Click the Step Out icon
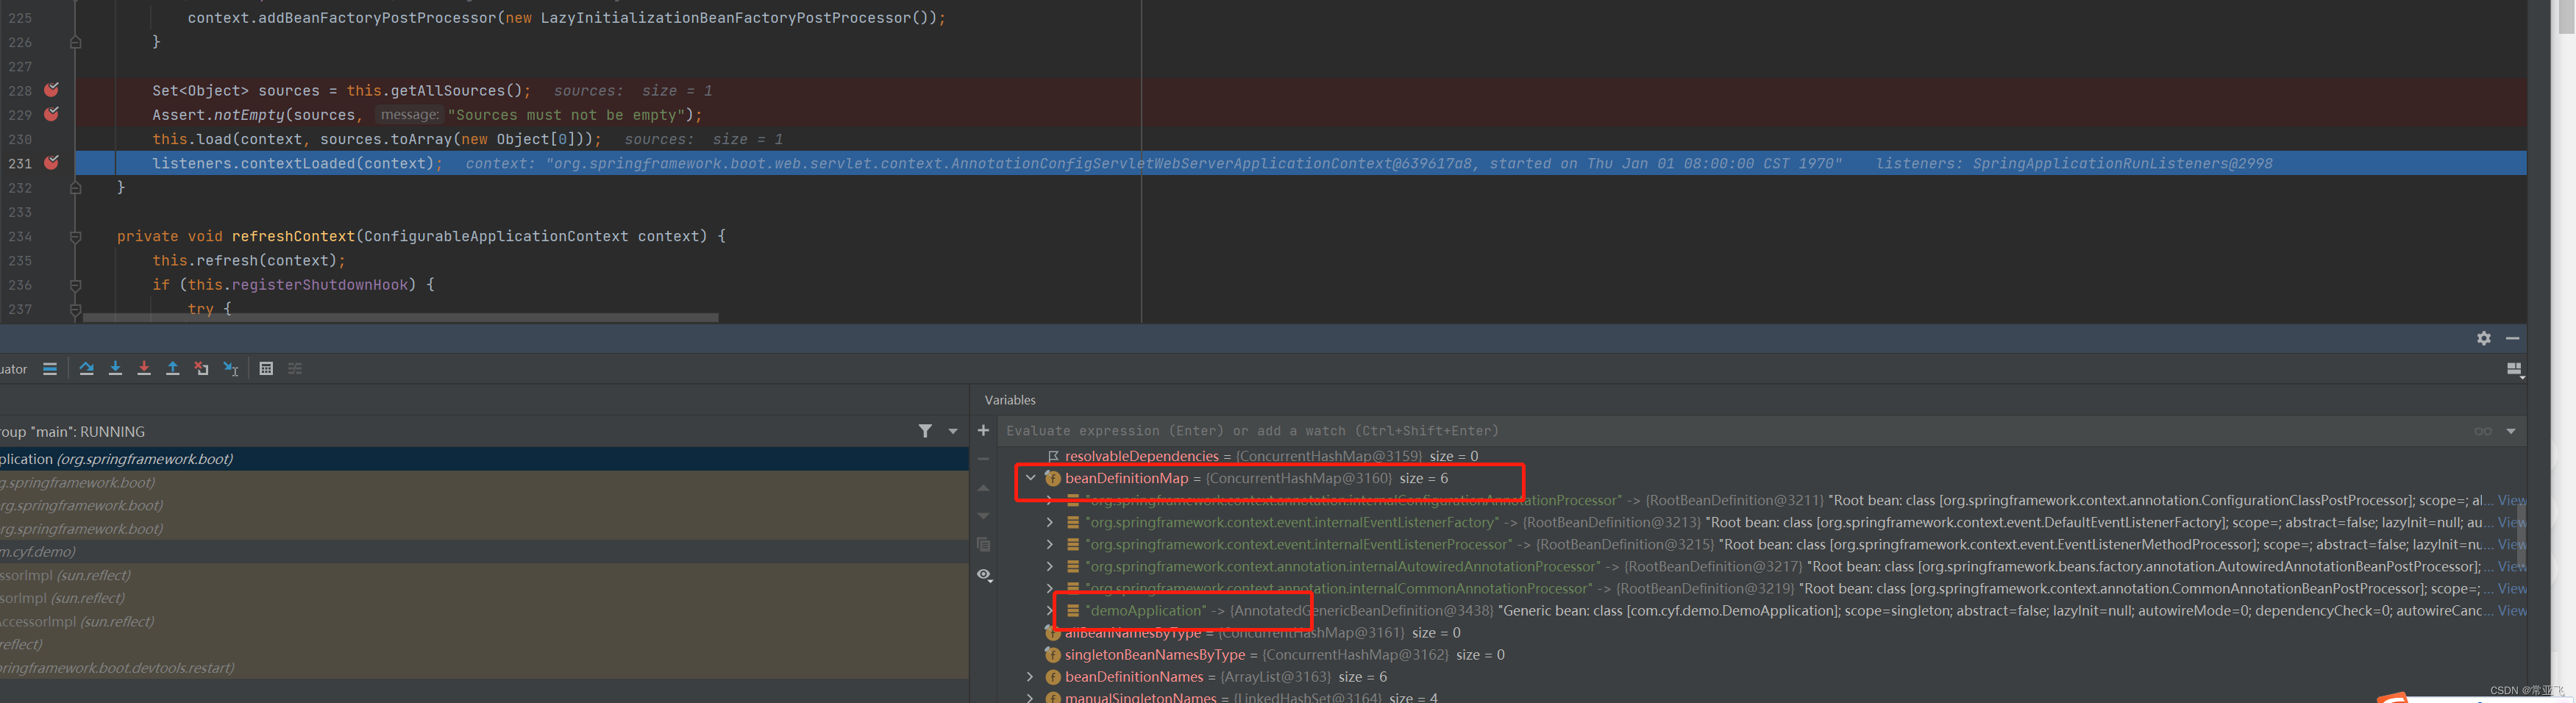Viewport: 2576px width, 703px height. [172, 368]
